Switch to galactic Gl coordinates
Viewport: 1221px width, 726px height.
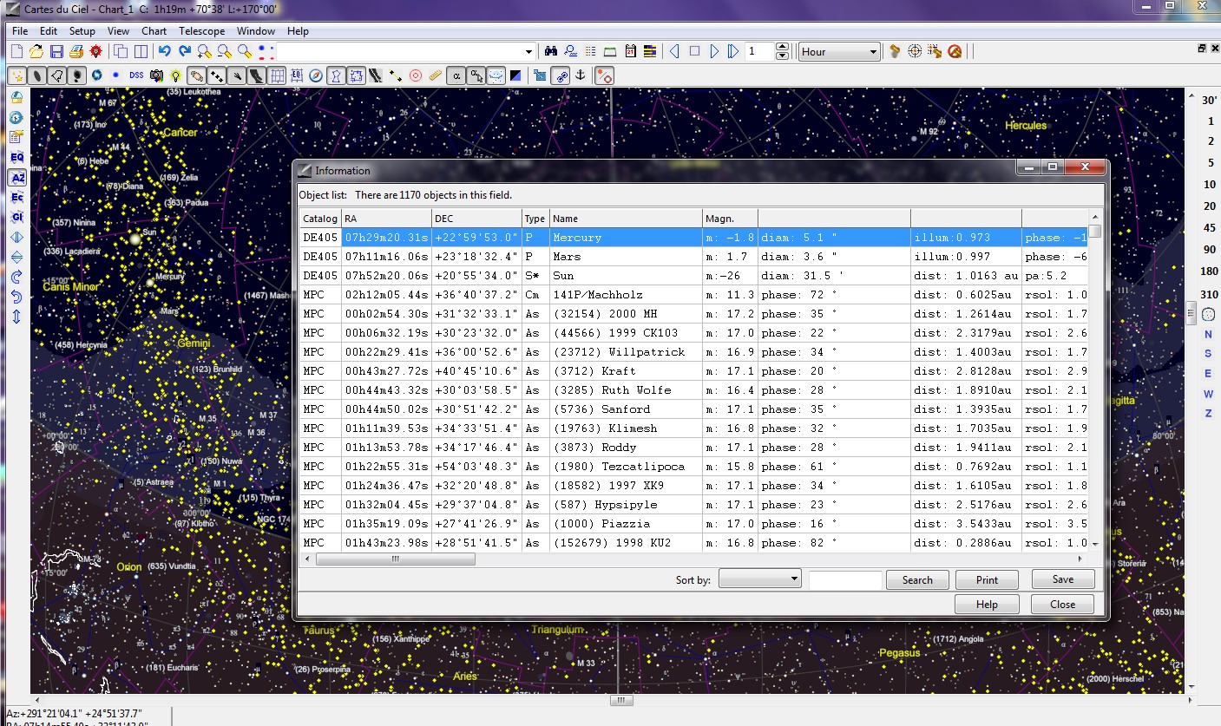click(16, 217)
